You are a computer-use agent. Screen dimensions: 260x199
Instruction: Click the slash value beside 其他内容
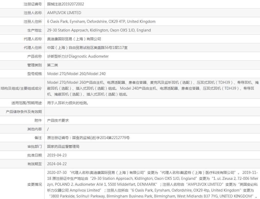[48, 129]
